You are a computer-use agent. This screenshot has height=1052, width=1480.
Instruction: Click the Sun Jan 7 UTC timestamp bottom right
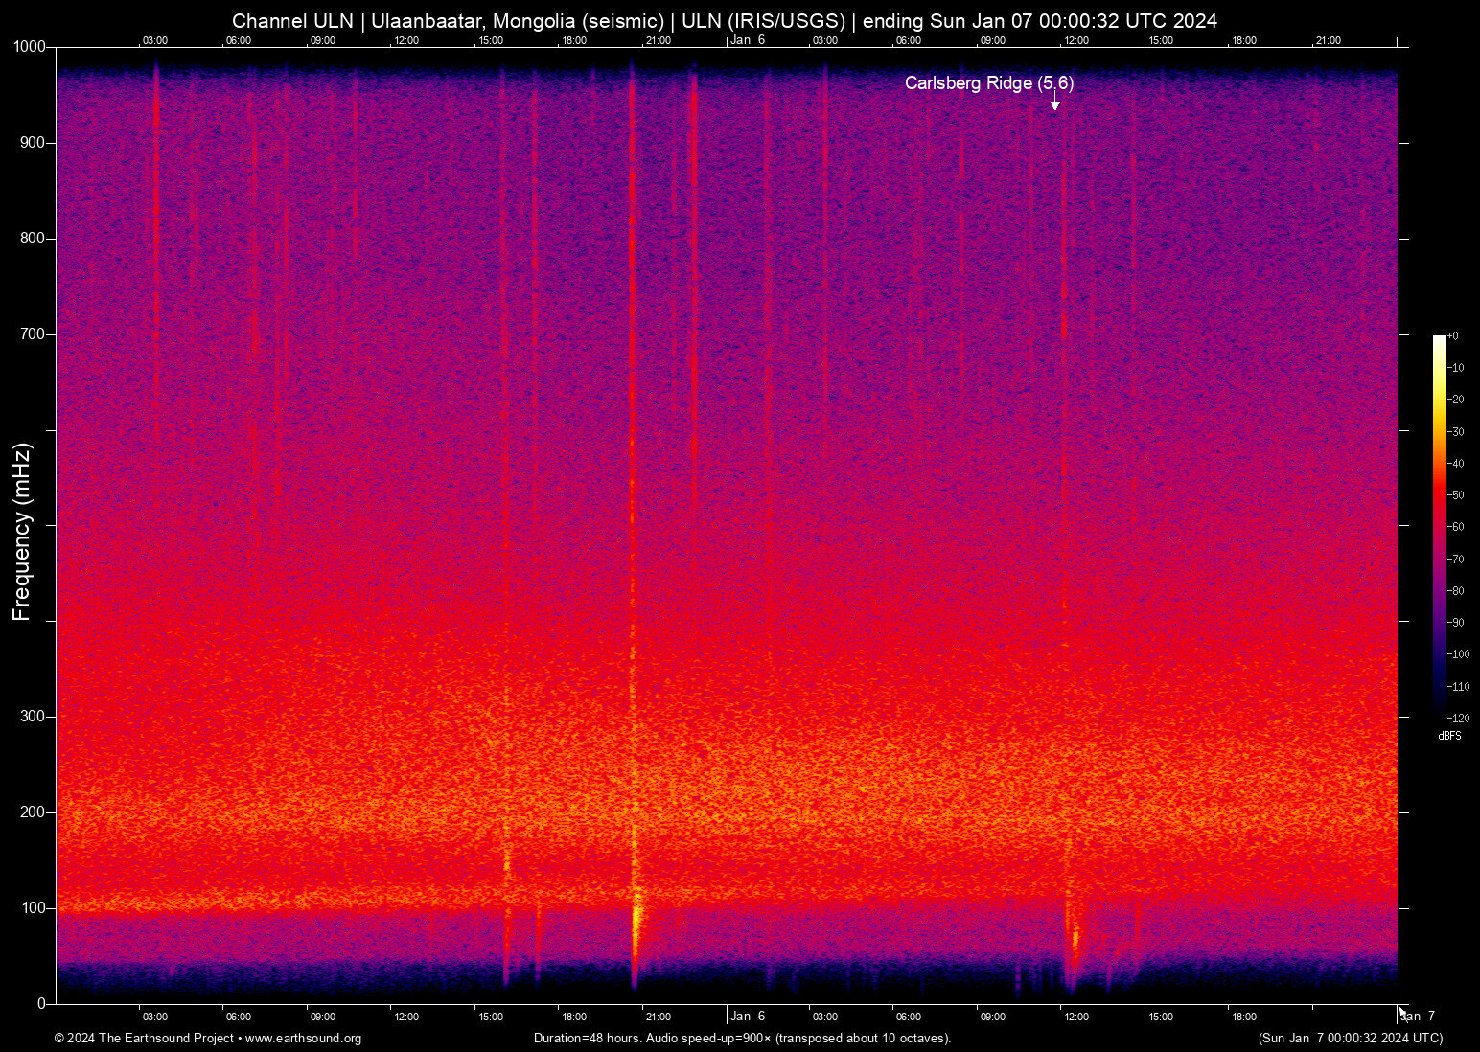tap(1350, 1039)
